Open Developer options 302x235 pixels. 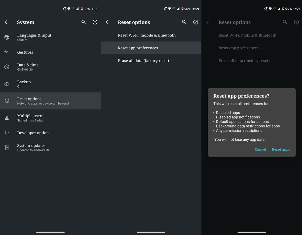coord(50,133)
